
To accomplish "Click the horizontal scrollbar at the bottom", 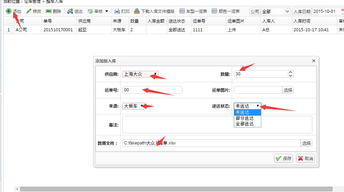I will click(174, 189).
